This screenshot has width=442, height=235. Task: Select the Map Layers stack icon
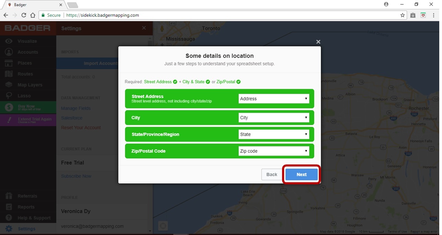[9, 85]
